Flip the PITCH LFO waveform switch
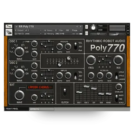This screenshot has width=134, height=134. (x=76, y=46)
